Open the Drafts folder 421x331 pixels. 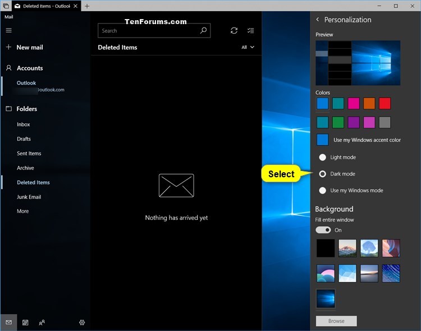(x=24, y=139)
